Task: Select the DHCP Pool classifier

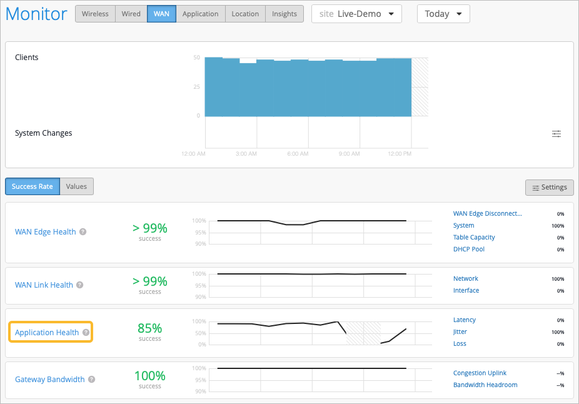Action: [x=469, y=249]
